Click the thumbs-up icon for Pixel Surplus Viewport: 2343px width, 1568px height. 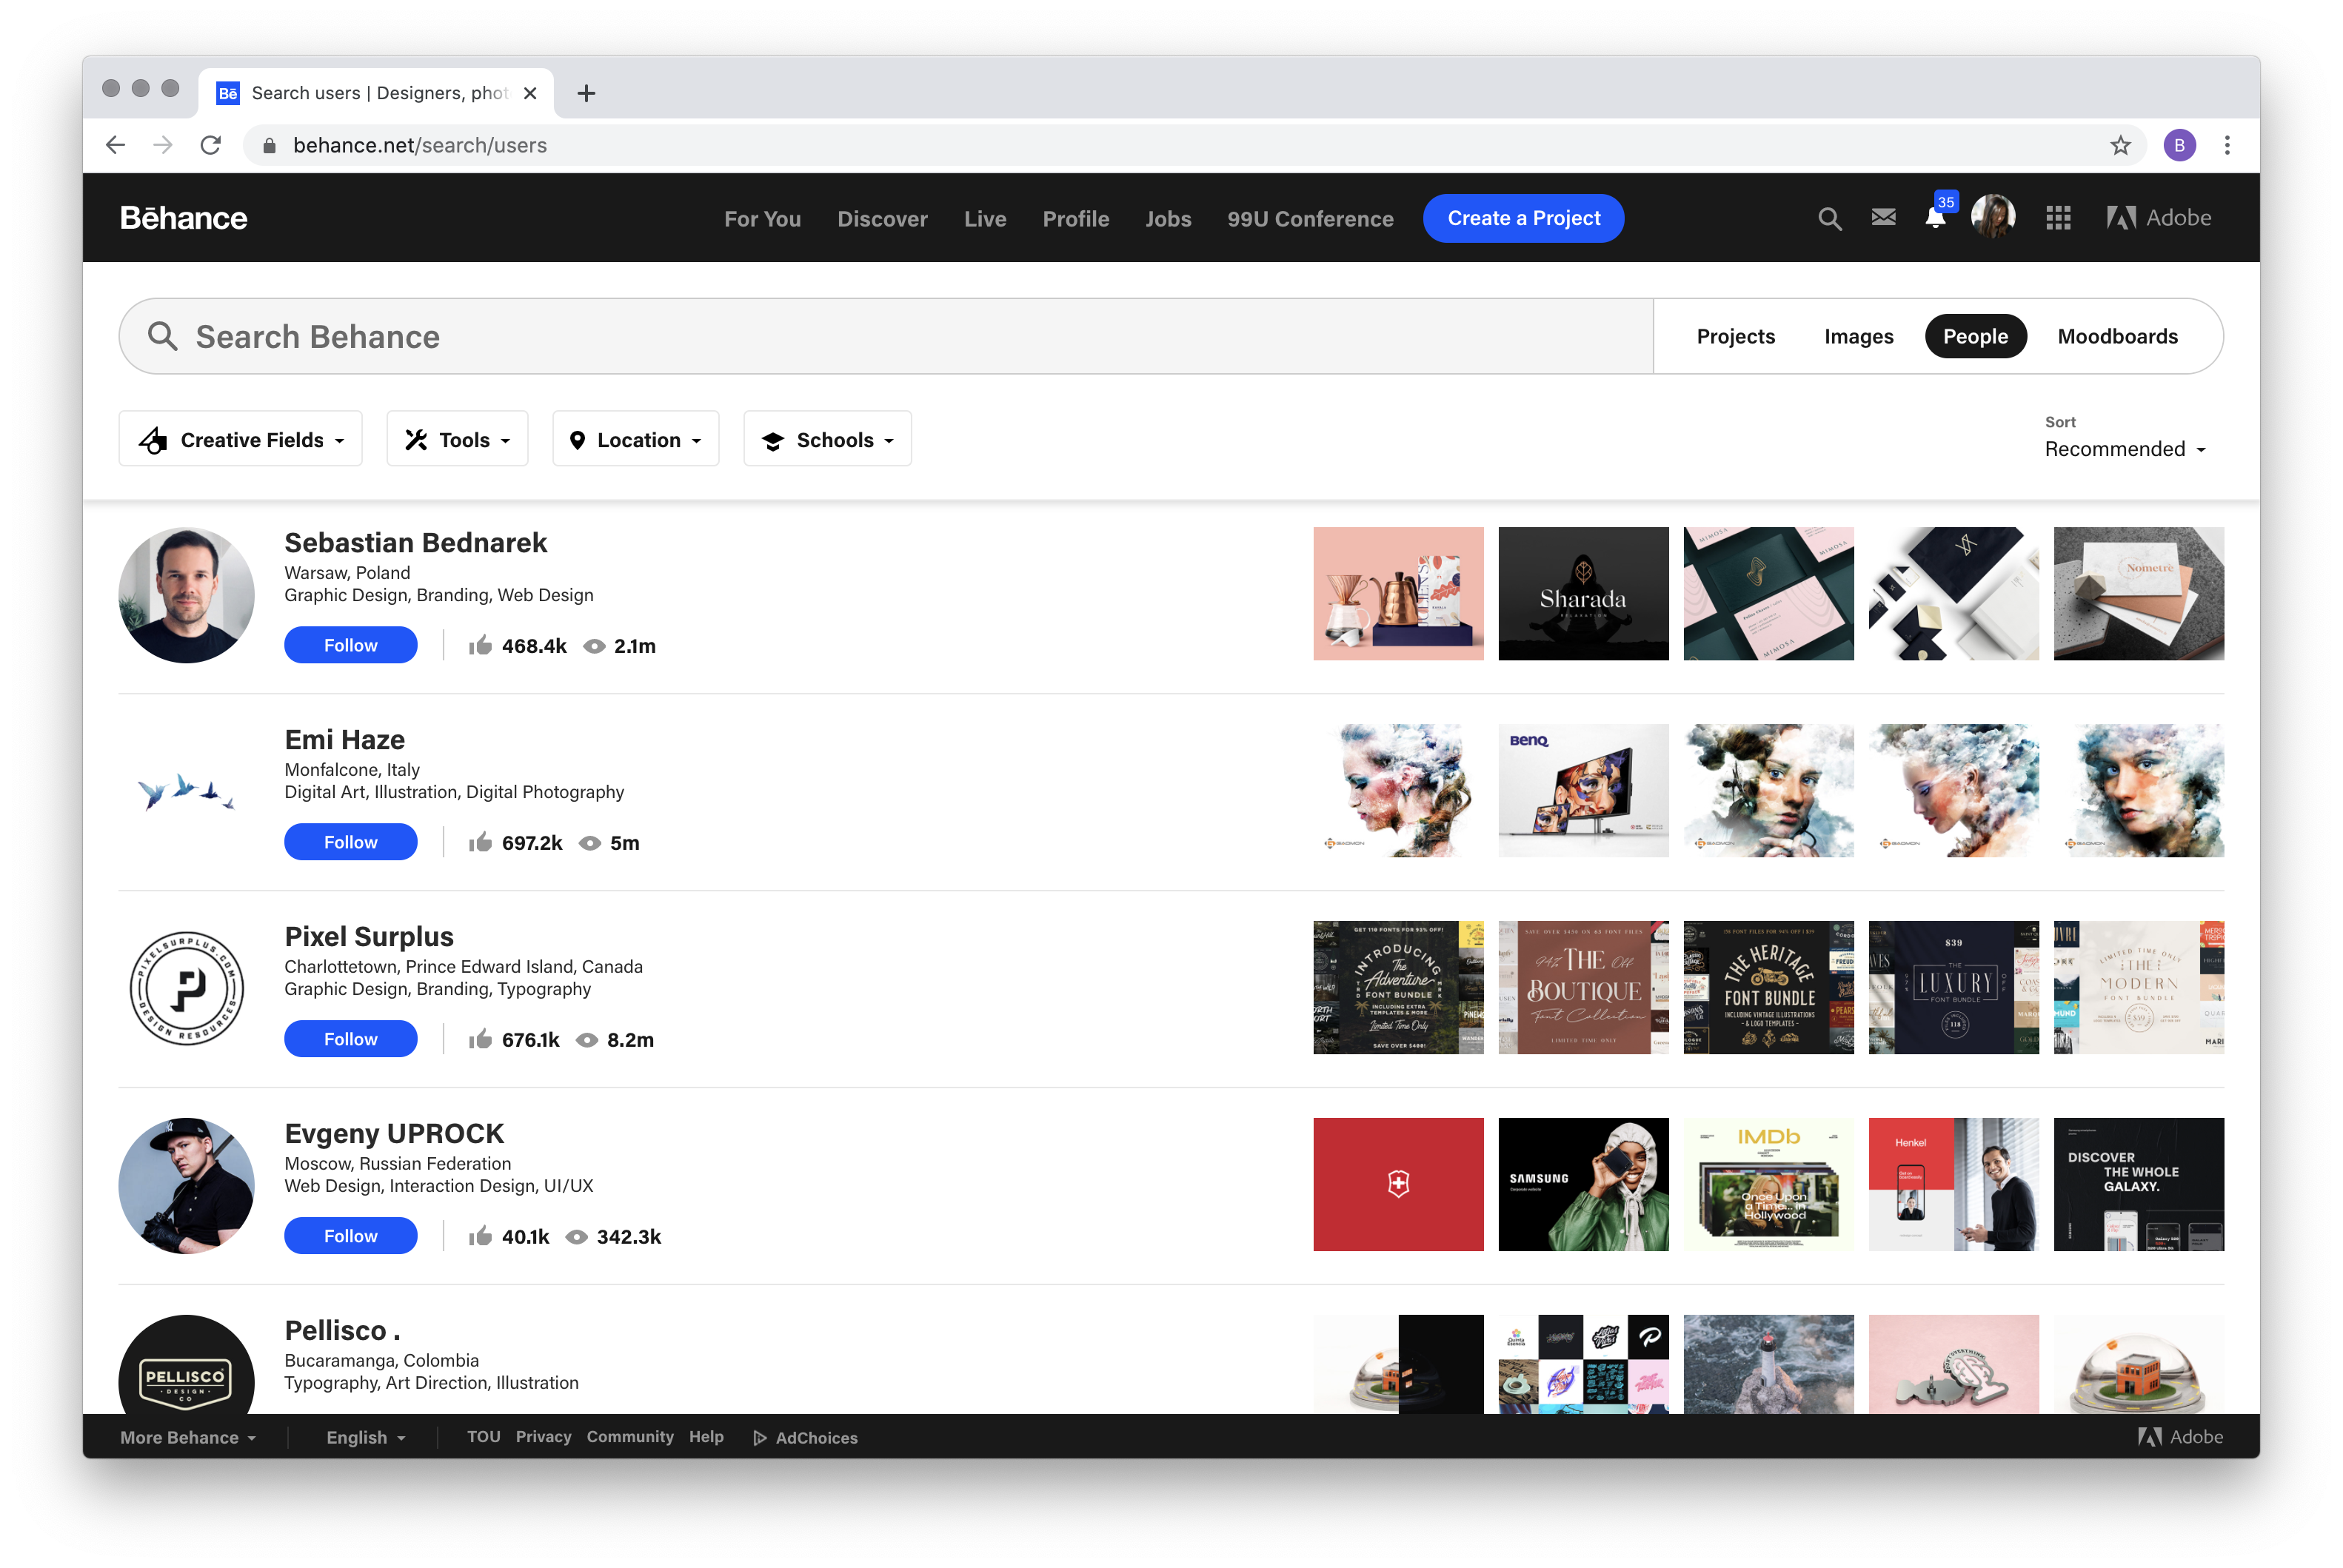click(480, 1039)
